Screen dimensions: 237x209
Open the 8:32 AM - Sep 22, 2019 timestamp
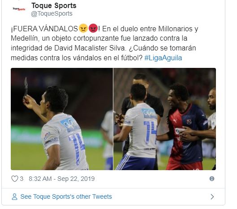coord(62,179)
